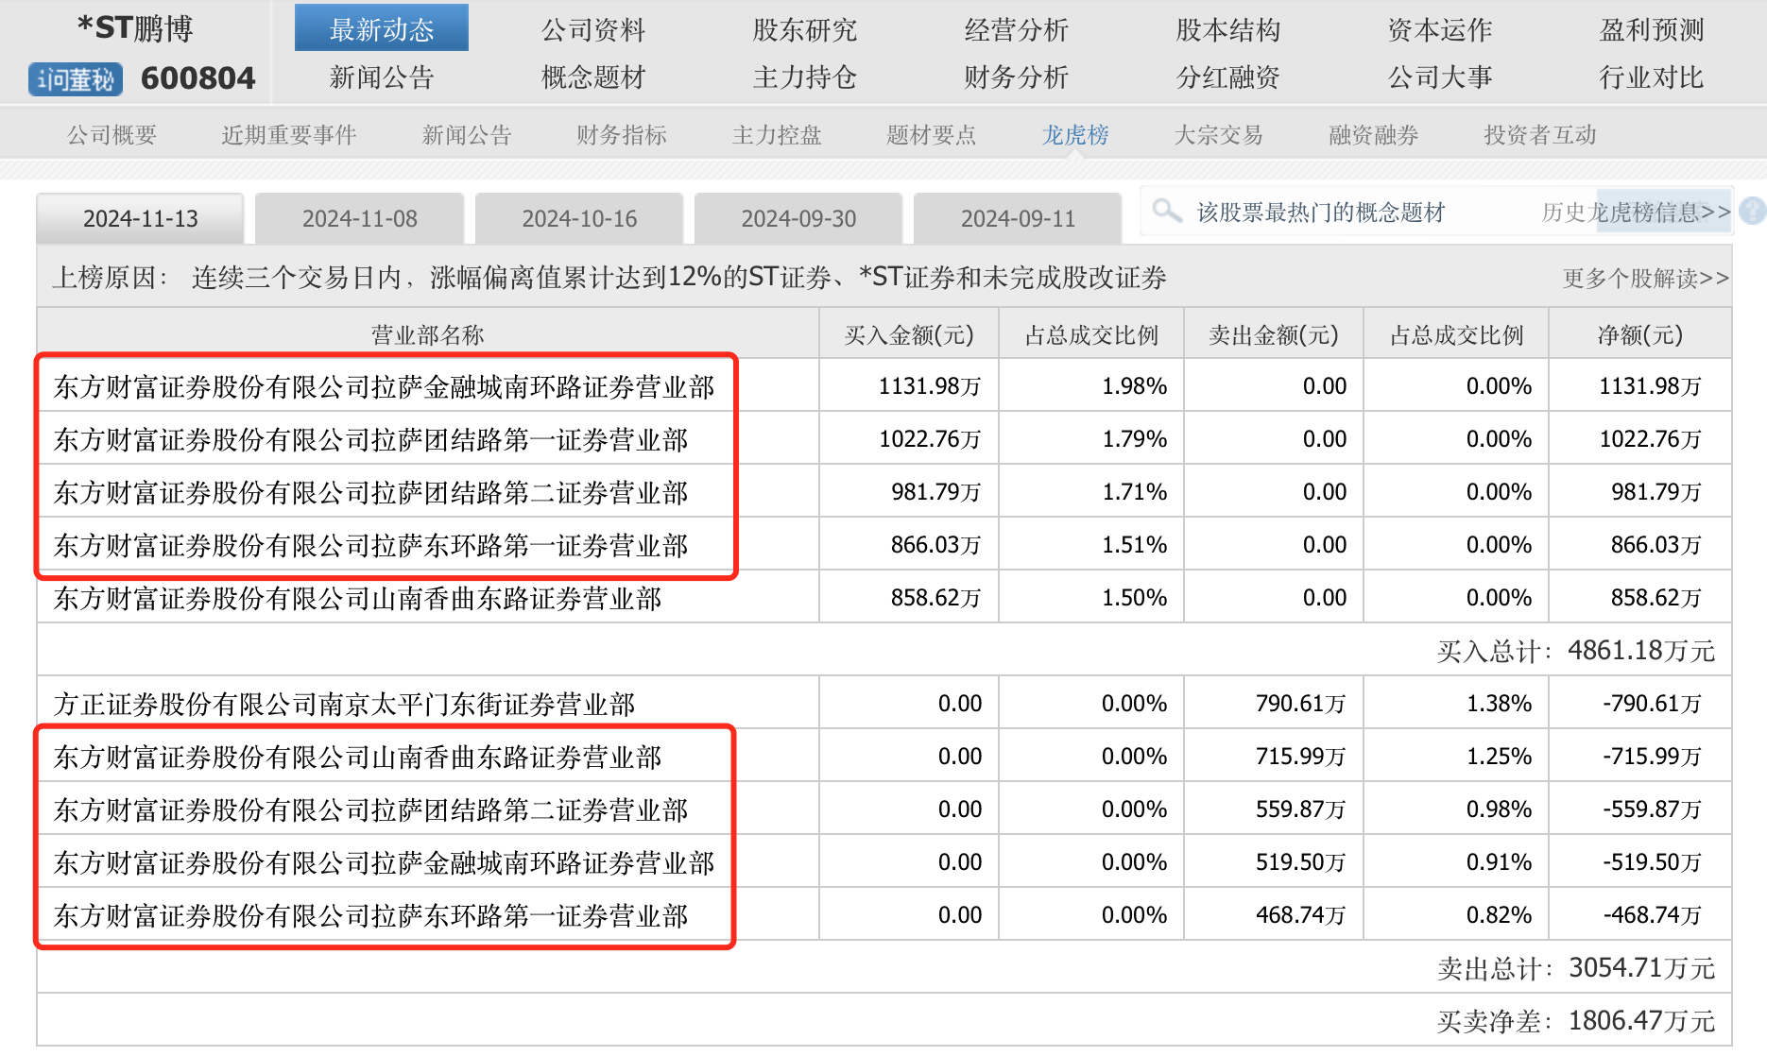Click the *ST鹏博 stock name

[135, 28]
